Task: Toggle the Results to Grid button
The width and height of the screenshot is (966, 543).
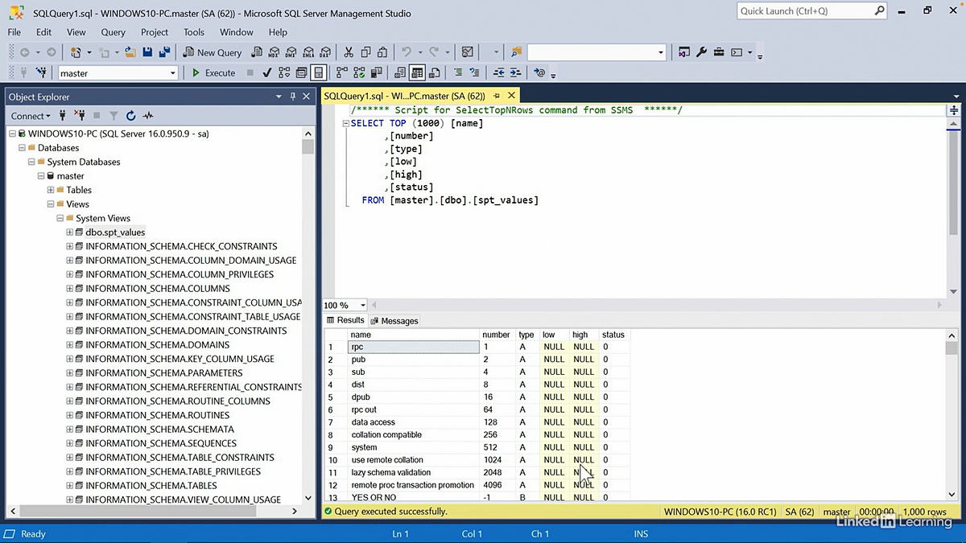Action: click(417, 72)
